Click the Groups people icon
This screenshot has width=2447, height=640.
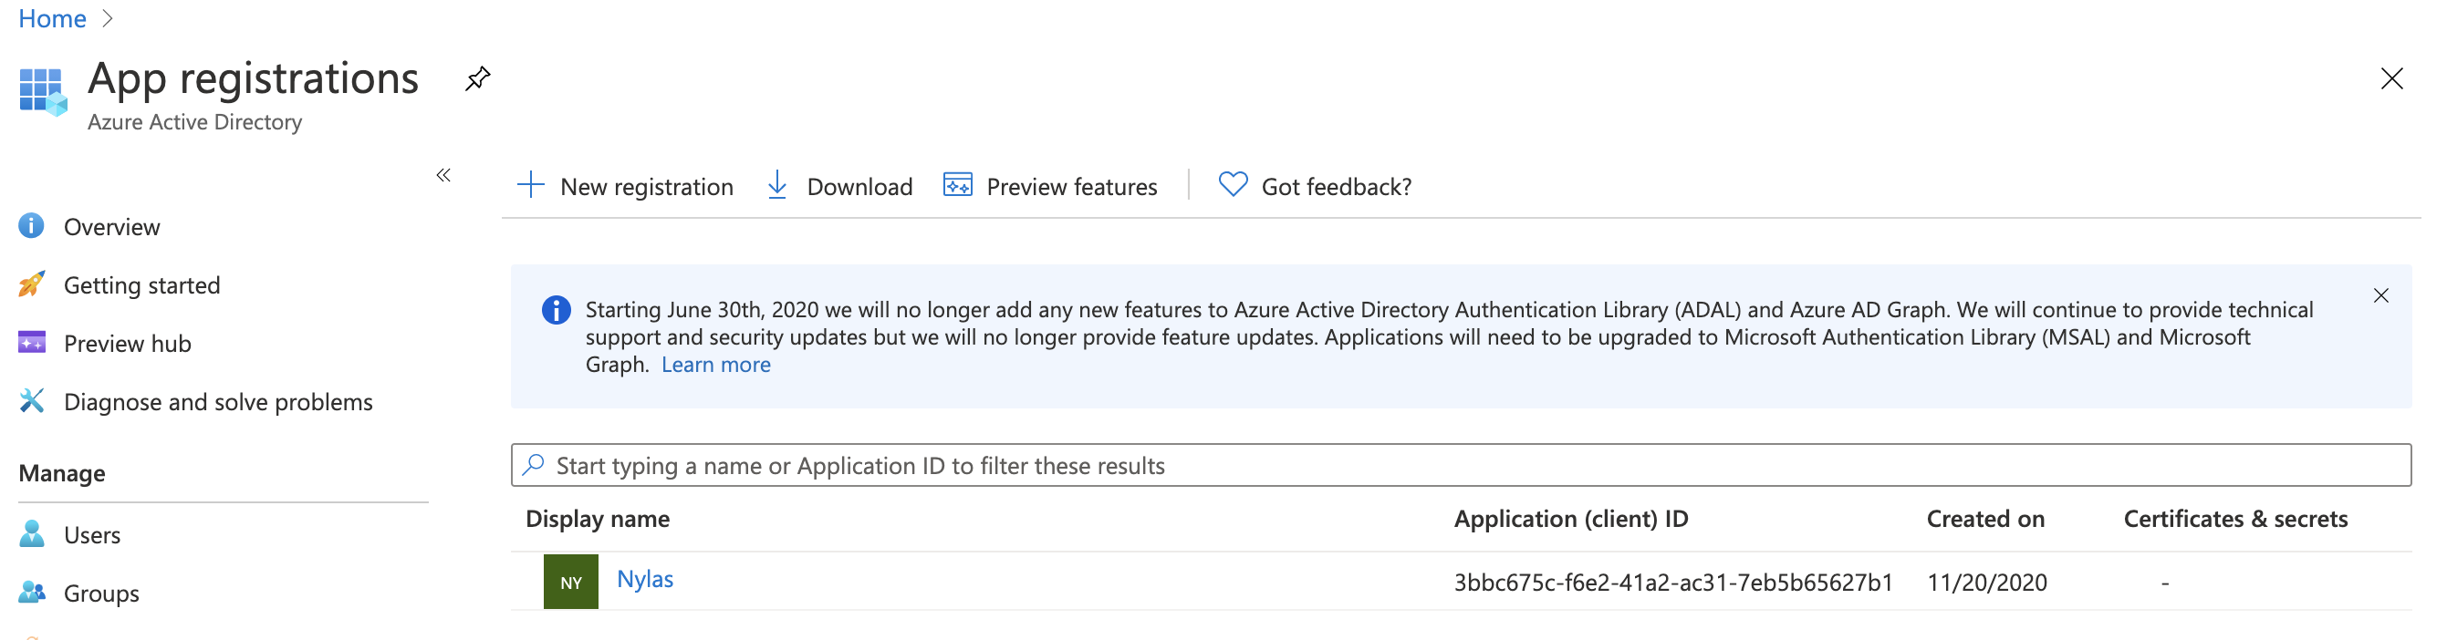click(x=31, y=593)
